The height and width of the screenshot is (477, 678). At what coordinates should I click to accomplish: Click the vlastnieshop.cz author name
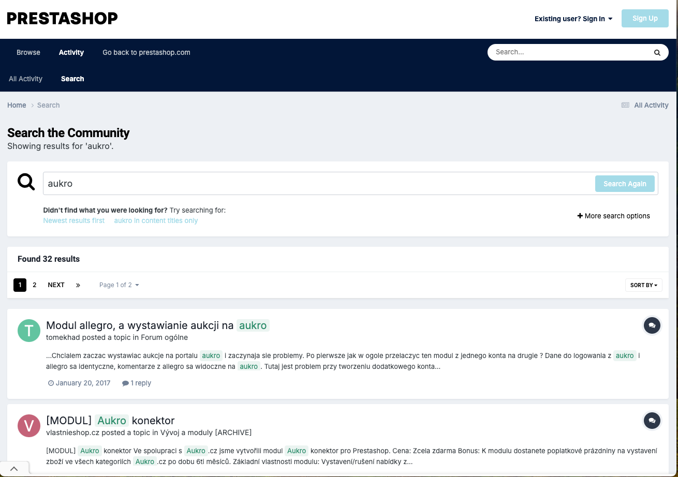pos(72,433)
